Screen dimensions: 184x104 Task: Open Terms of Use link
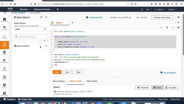click(x=175, y=99)
